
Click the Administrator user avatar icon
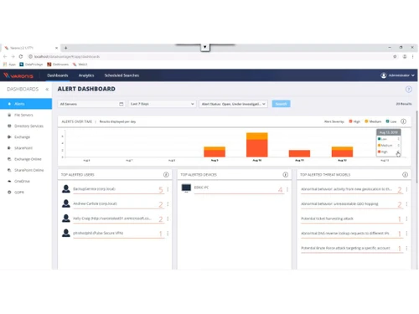[x=384, y=75]
